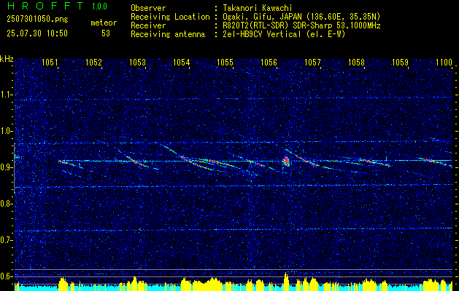Click the meteor label

tap(104, 23)
